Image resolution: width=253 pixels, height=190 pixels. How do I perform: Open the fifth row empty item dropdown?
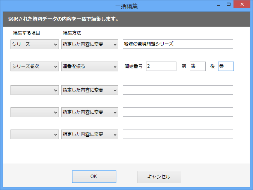(x=35, y=134)
